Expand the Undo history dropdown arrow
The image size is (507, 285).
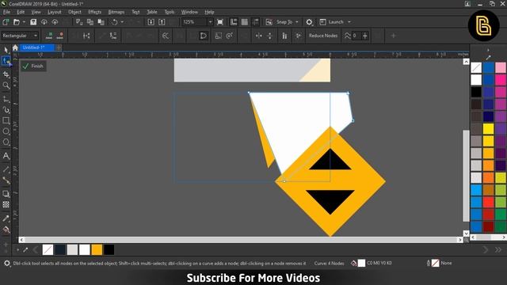click(x=122, y=22)
